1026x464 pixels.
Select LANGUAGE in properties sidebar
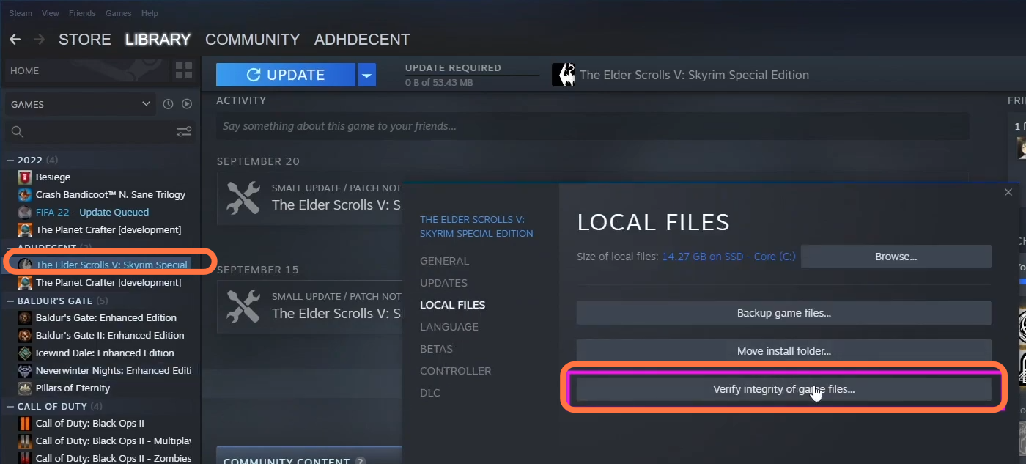[449, 327]
